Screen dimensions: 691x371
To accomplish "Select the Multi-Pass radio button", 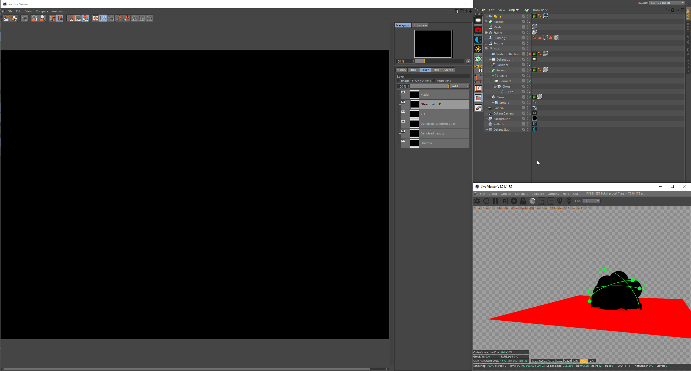I will click(x=434, y=81).
